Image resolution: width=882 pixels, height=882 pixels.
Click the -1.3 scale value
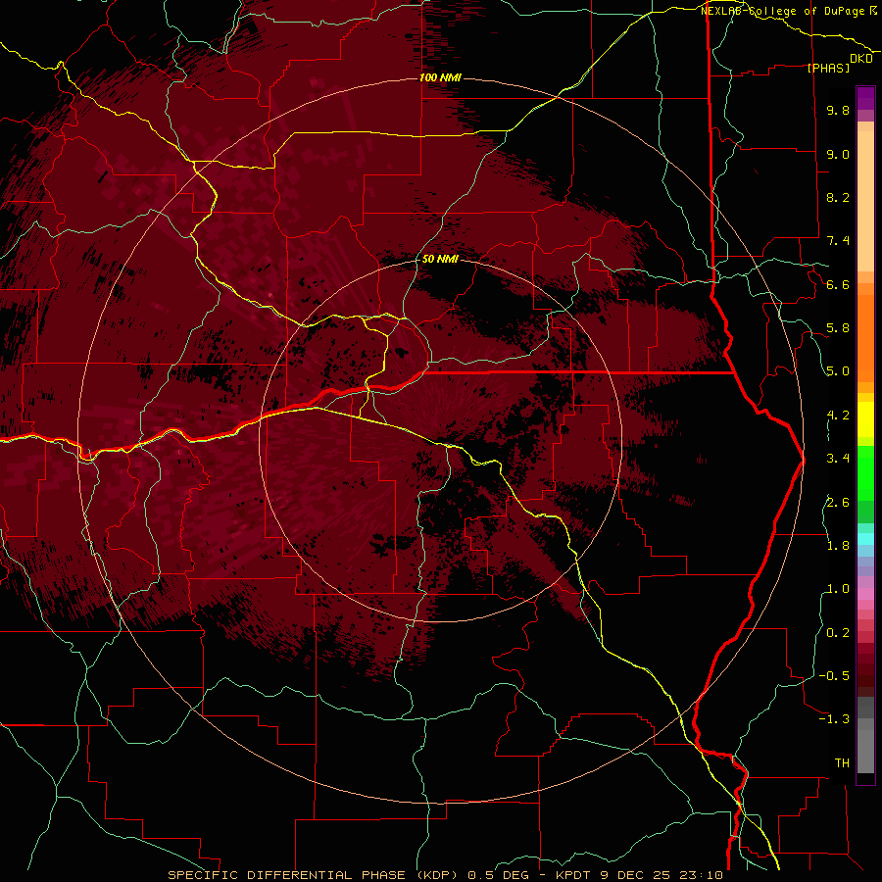[x=834, y=719]
